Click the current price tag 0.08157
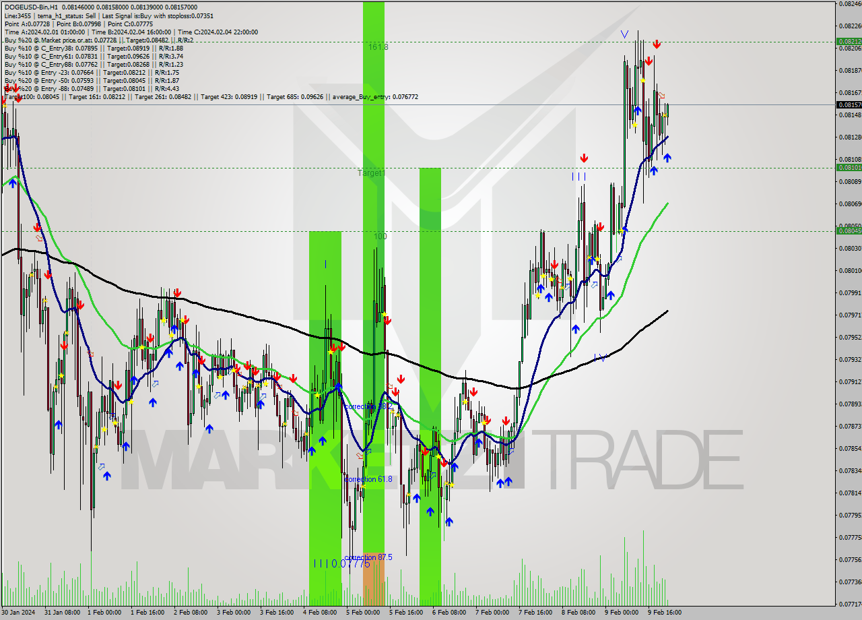Image resolution: width=862 pixels, height=620 pixels. coord(849,104)
